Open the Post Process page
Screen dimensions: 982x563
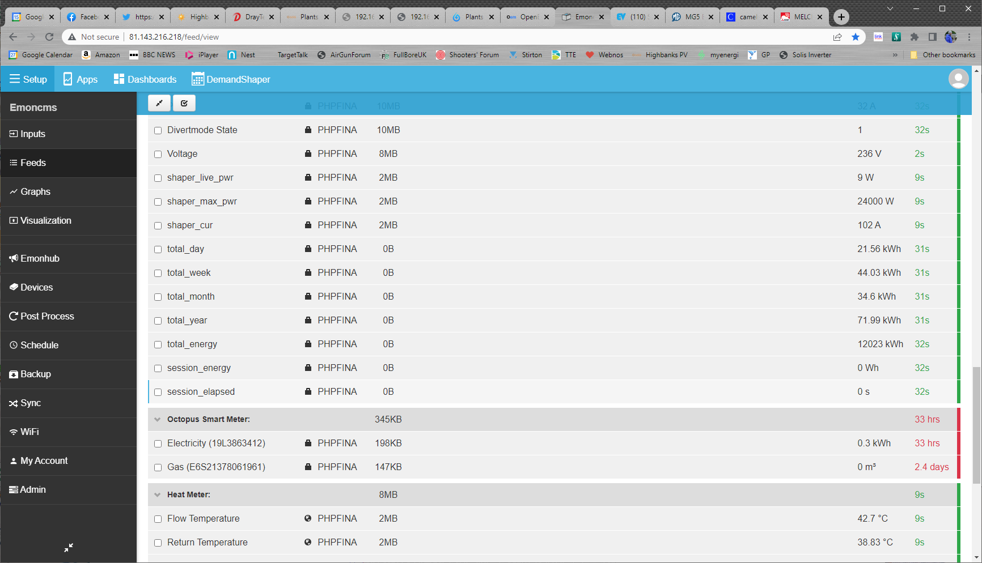click(x=47, y=316)
